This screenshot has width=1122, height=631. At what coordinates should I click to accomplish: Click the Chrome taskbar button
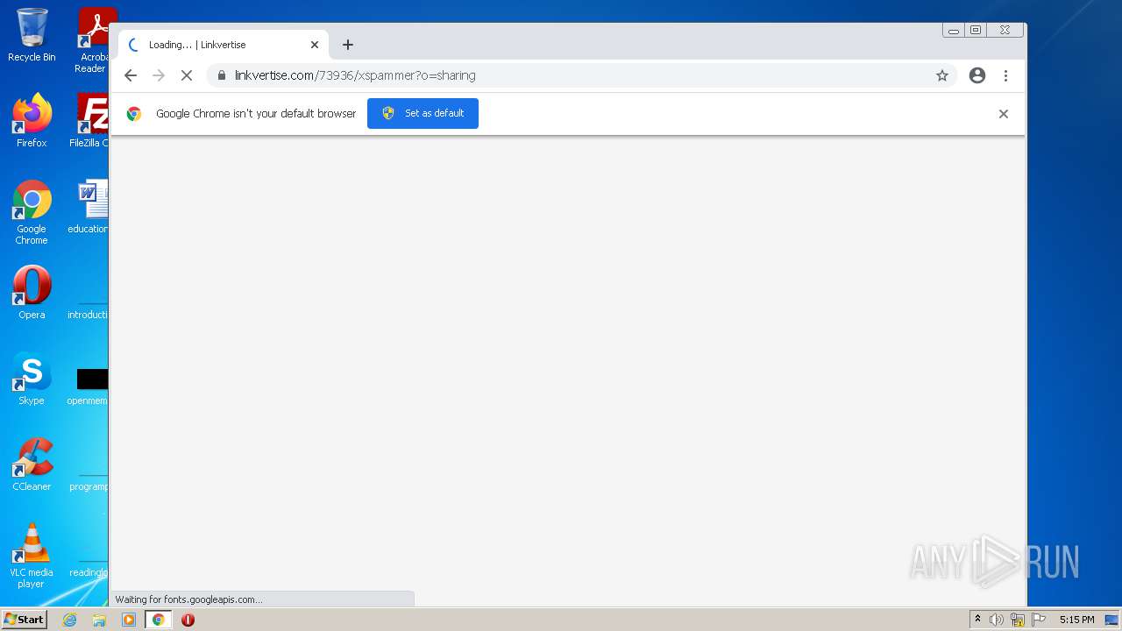[159, 620]
